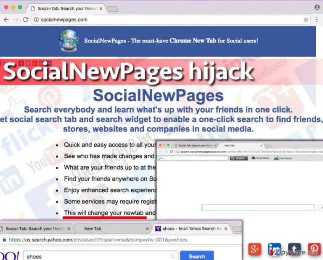Reload the inset socialnewpagessearch window
The width and height of the screenshot is (323, 260).
point(172,152)
